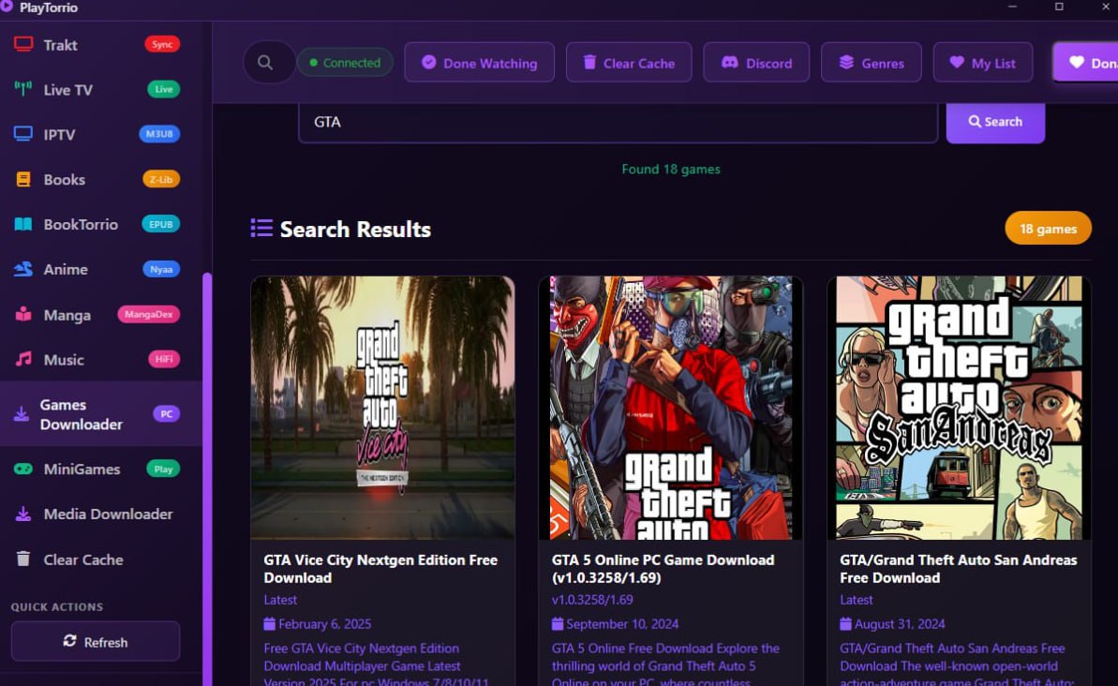Click the purple Search button
Viewport: 1118px width, 686px height.
994,122
